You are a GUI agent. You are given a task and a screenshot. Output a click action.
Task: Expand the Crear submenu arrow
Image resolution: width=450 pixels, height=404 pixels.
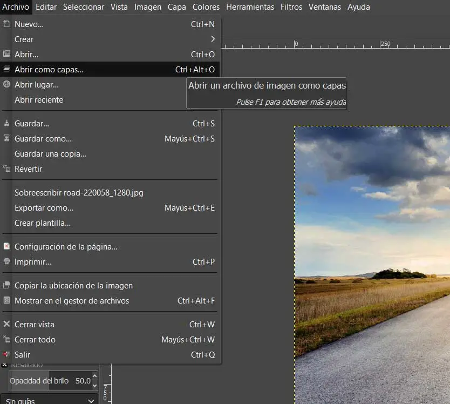pos(213,39)
